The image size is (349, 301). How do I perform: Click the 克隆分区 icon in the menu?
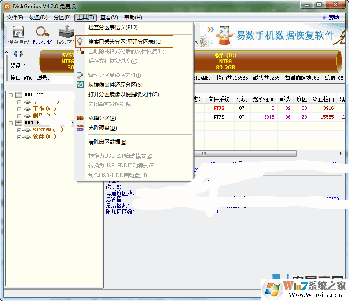80,118
